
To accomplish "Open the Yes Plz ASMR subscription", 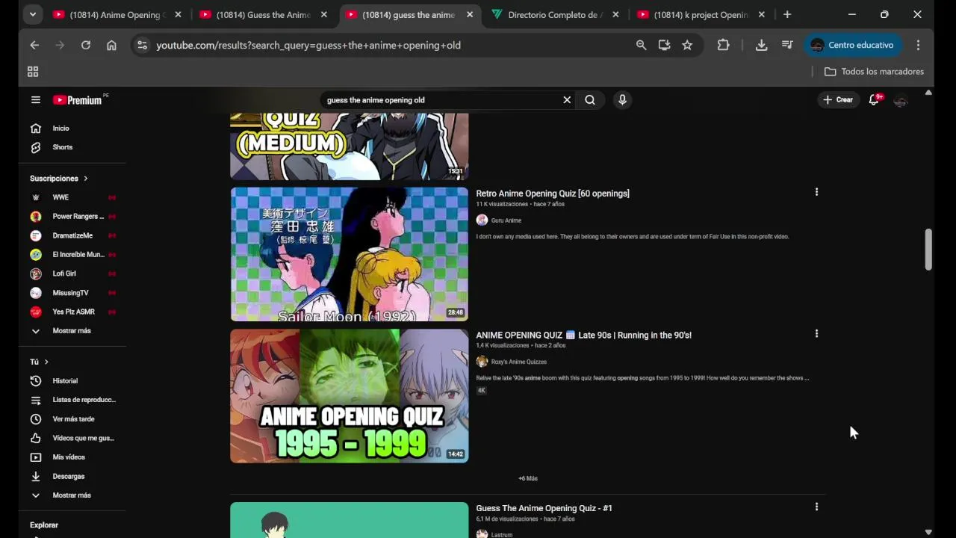I will click(x=72, y=312).
